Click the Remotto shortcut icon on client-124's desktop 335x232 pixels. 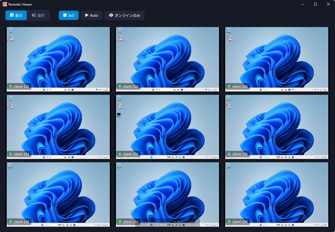tap(11, 106)
